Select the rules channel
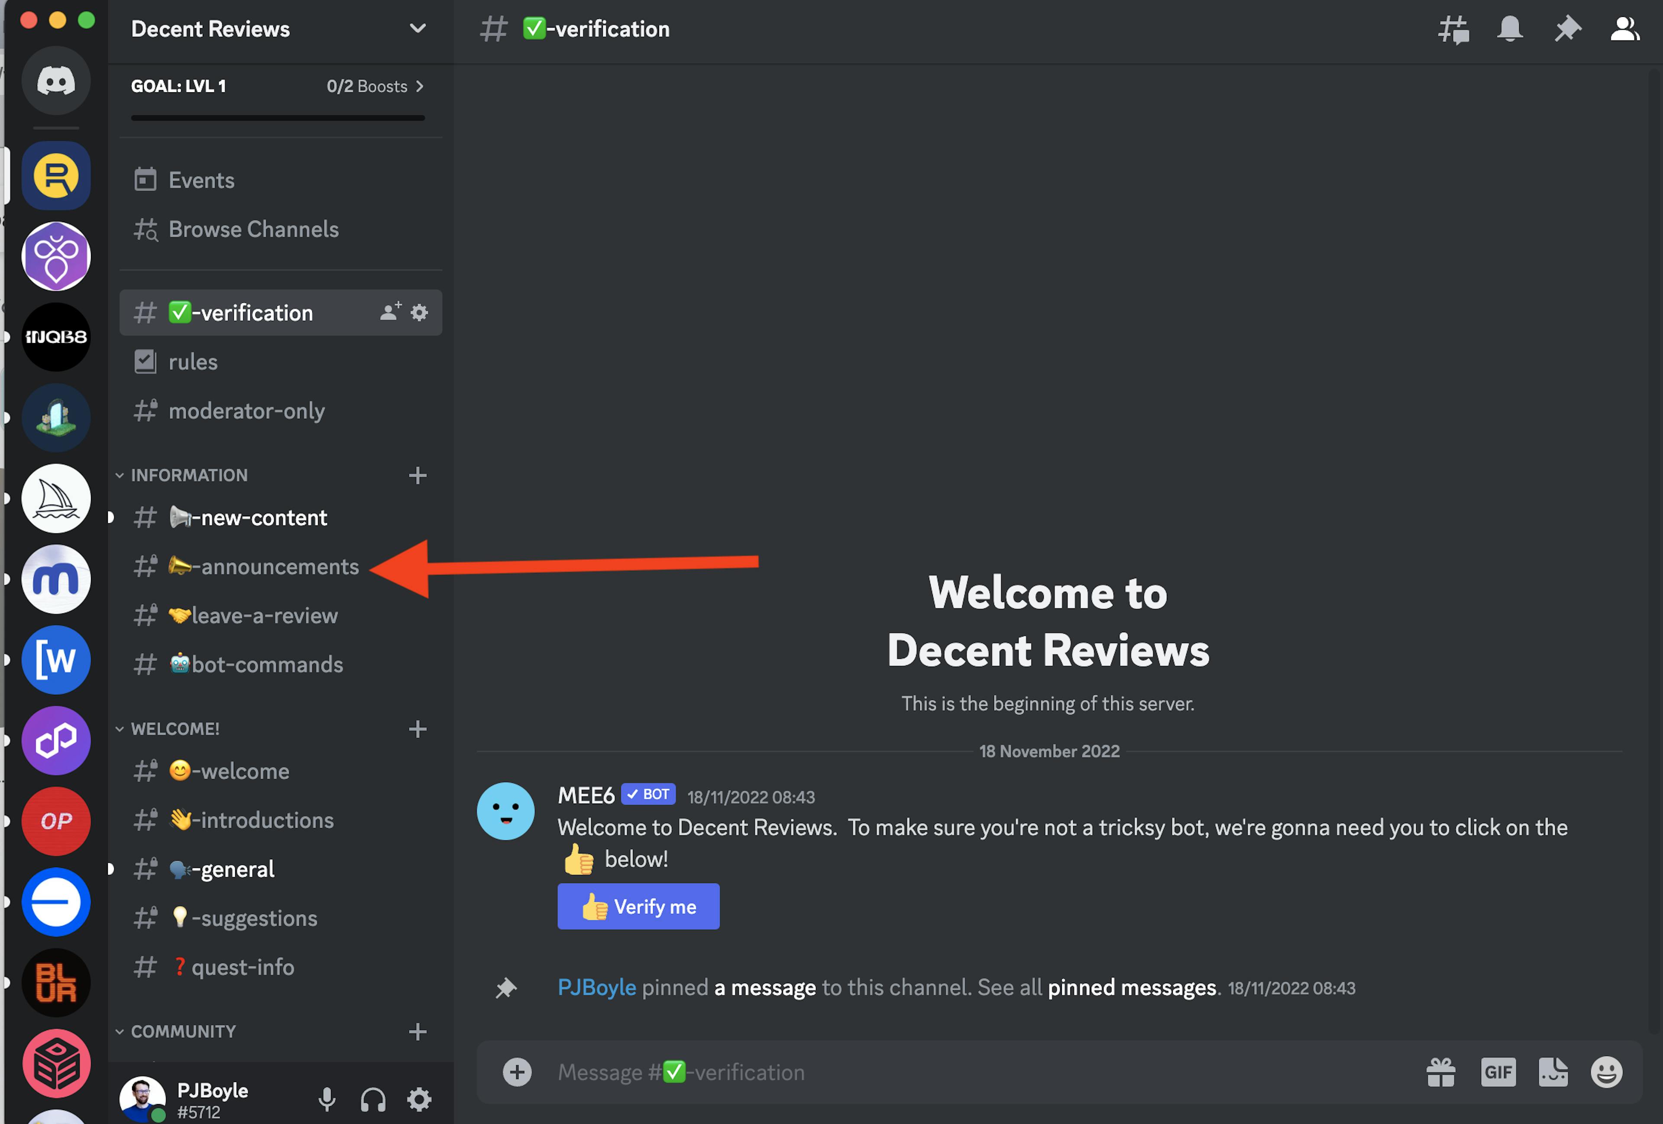 tap(193, 362)
